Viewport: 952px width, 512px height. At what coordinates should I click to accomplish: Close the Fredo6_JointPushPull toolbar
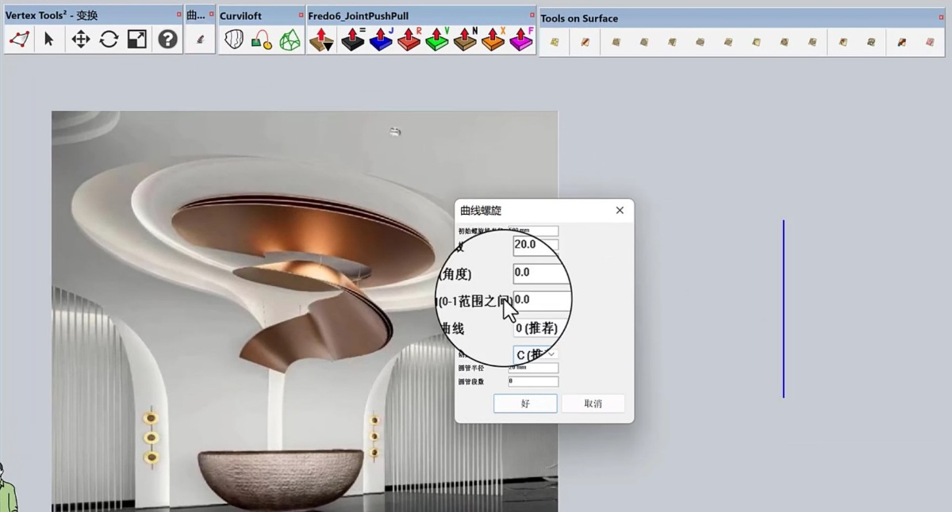pos(532,15)
